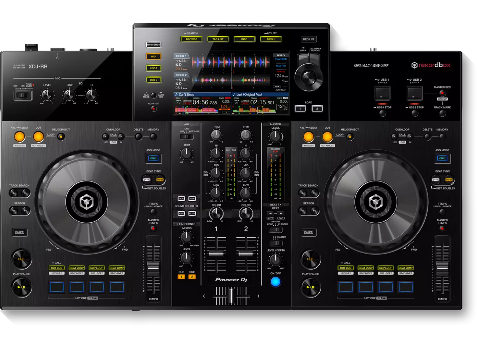Click the NOISE sound color FX button
Viewport: 477px width, 350px height.
181,213
